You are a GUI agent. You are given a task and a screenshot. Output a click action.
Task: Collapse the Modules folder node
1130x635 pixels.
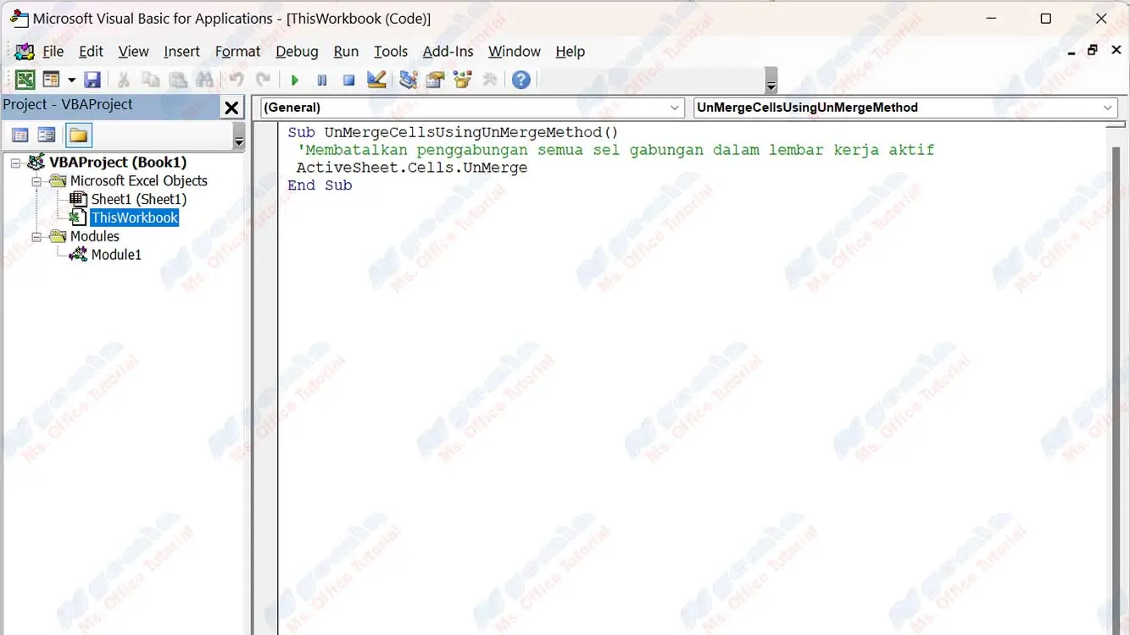pyautogui.click(x=36, y=237)
